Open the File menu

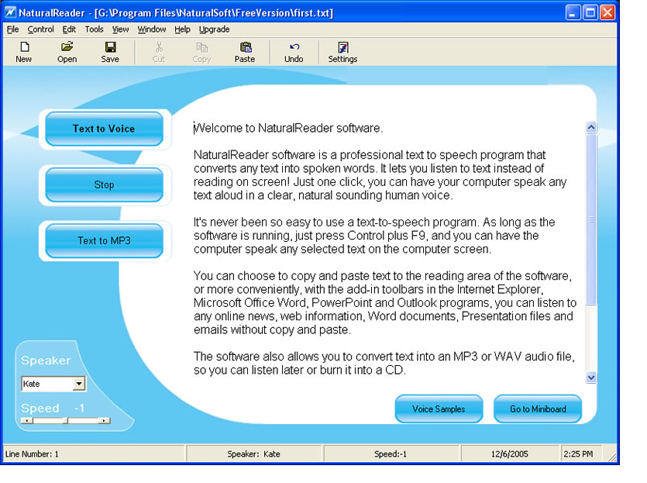[x=13, y=29]
